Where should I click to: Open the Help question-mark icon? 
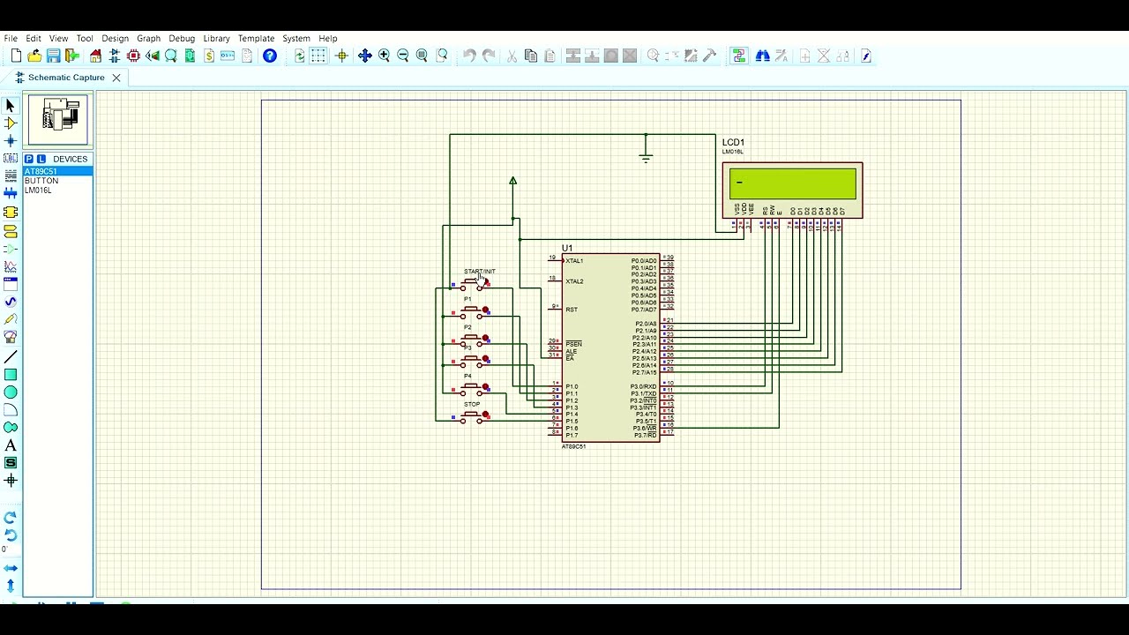[x=270, y=56]
